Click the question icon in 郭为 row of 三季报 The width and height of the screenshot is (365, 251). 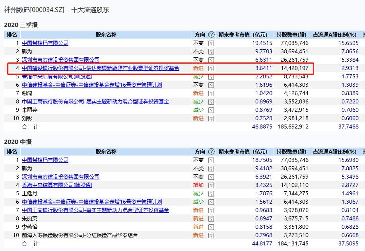[211, 52]
